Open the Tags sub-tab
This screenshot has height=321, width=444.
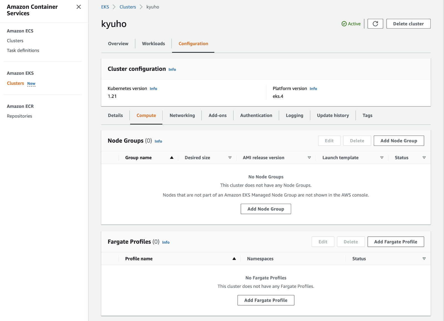pyautogui.click(x=367, y=116)
